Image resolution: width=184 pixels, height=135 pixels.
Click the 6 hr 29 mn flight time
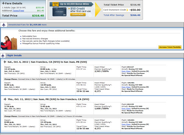[x=81, y=122]
